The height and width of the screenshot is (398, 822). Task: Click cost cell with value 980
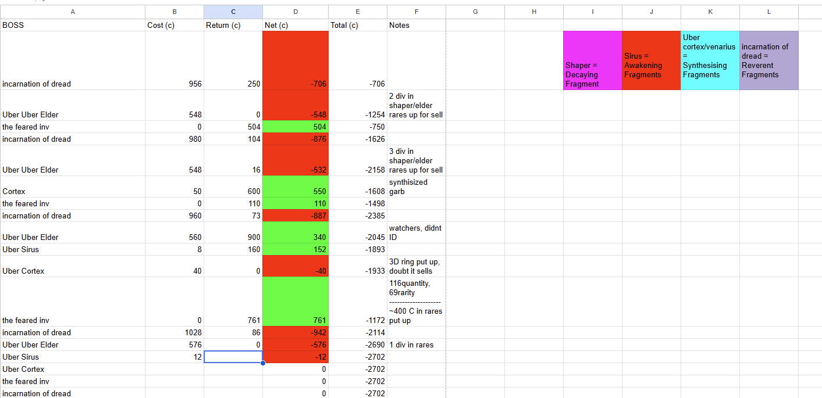click(175, 139)
